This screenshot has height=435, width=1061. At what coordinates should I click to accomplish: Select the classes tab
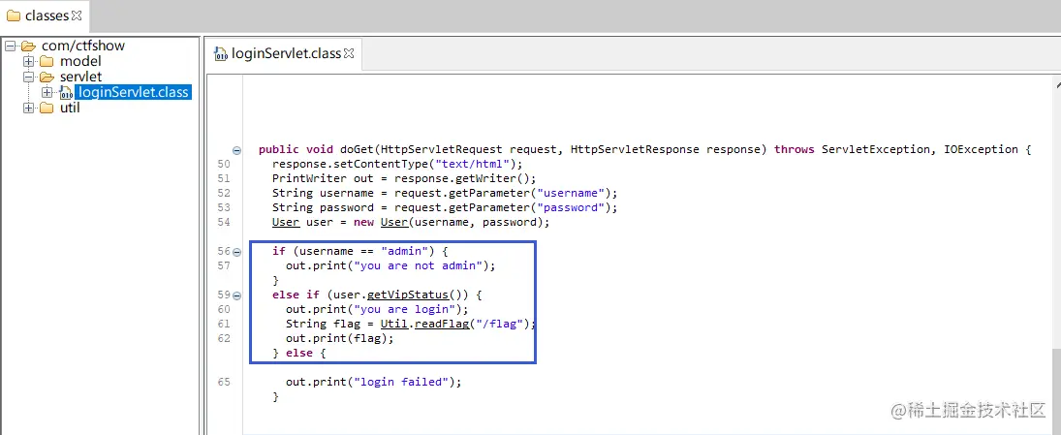(x=44, y=16)
